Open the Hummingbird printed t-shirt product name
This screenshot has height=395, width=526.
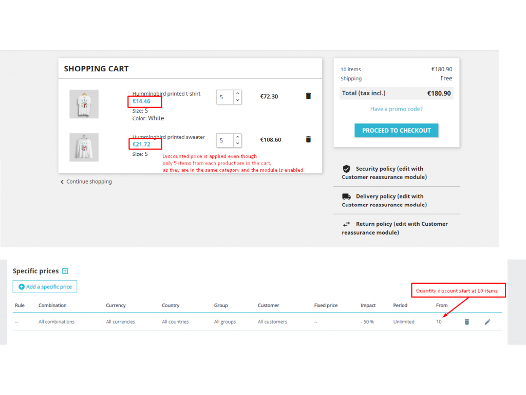point(166,94)
